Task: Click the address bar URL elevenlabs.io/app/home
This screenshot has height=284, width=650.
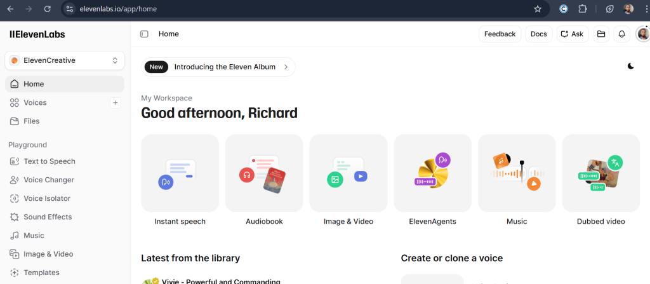Action: click(118, 9)
